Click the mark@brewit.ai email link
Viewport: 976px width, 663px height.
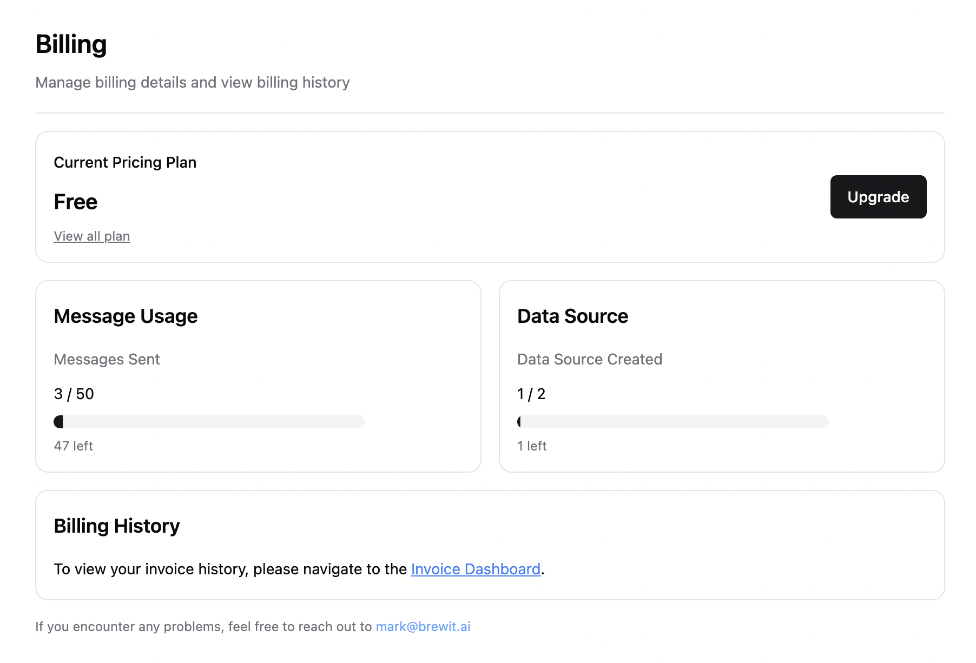423,626
